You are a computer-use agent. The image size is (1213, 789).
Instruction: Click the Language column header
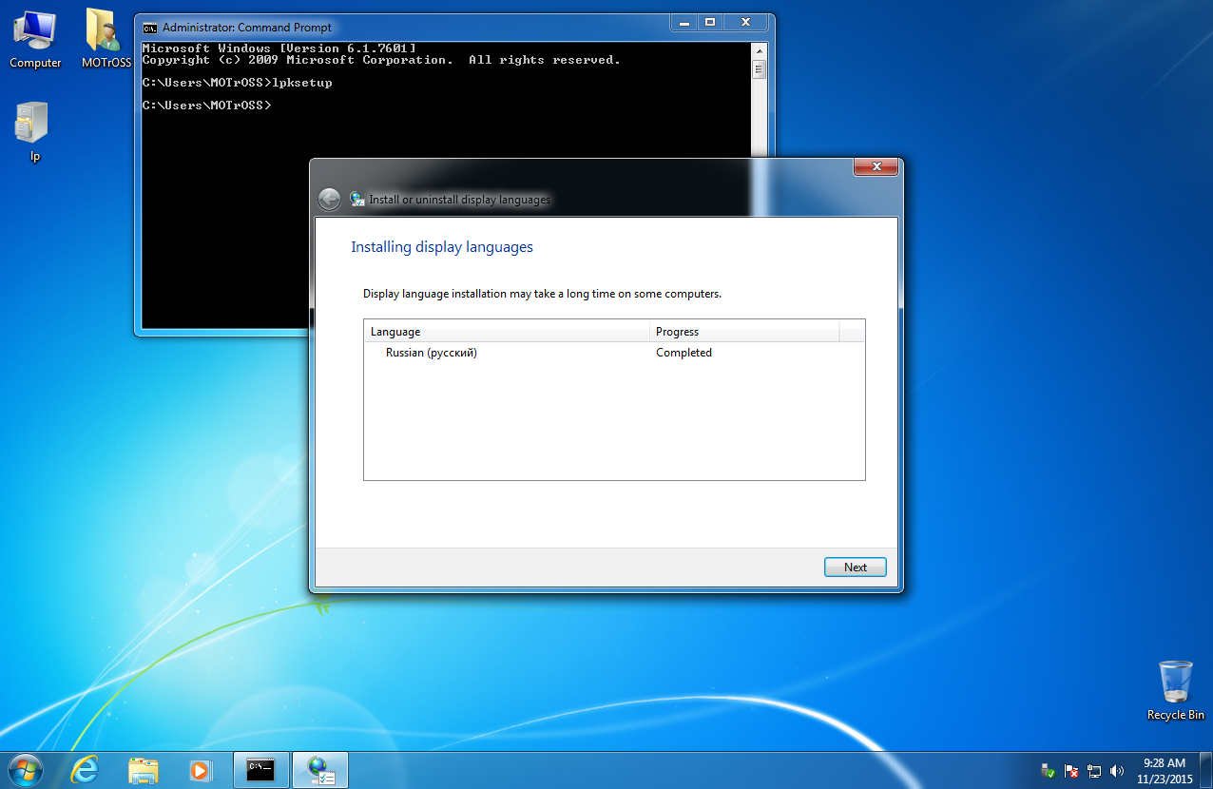coord(508,332)
